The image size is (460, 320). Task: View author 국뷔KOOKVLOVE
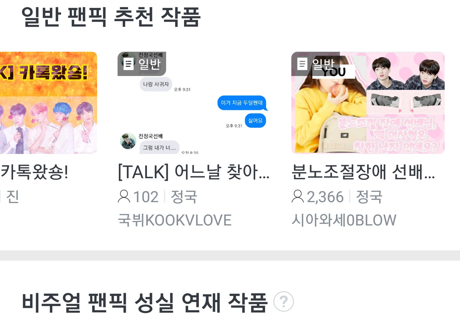point(174,220)
